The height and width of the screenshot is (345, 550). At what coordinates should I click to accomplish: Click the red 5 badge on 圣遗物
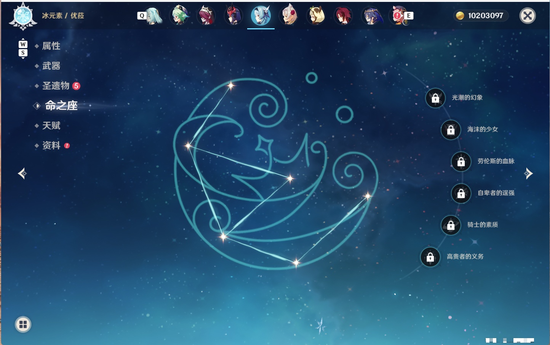76,86
